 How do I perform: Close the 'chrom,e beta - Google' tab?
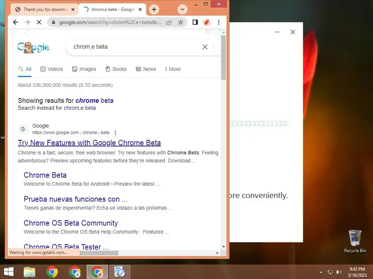pos(140,9)
